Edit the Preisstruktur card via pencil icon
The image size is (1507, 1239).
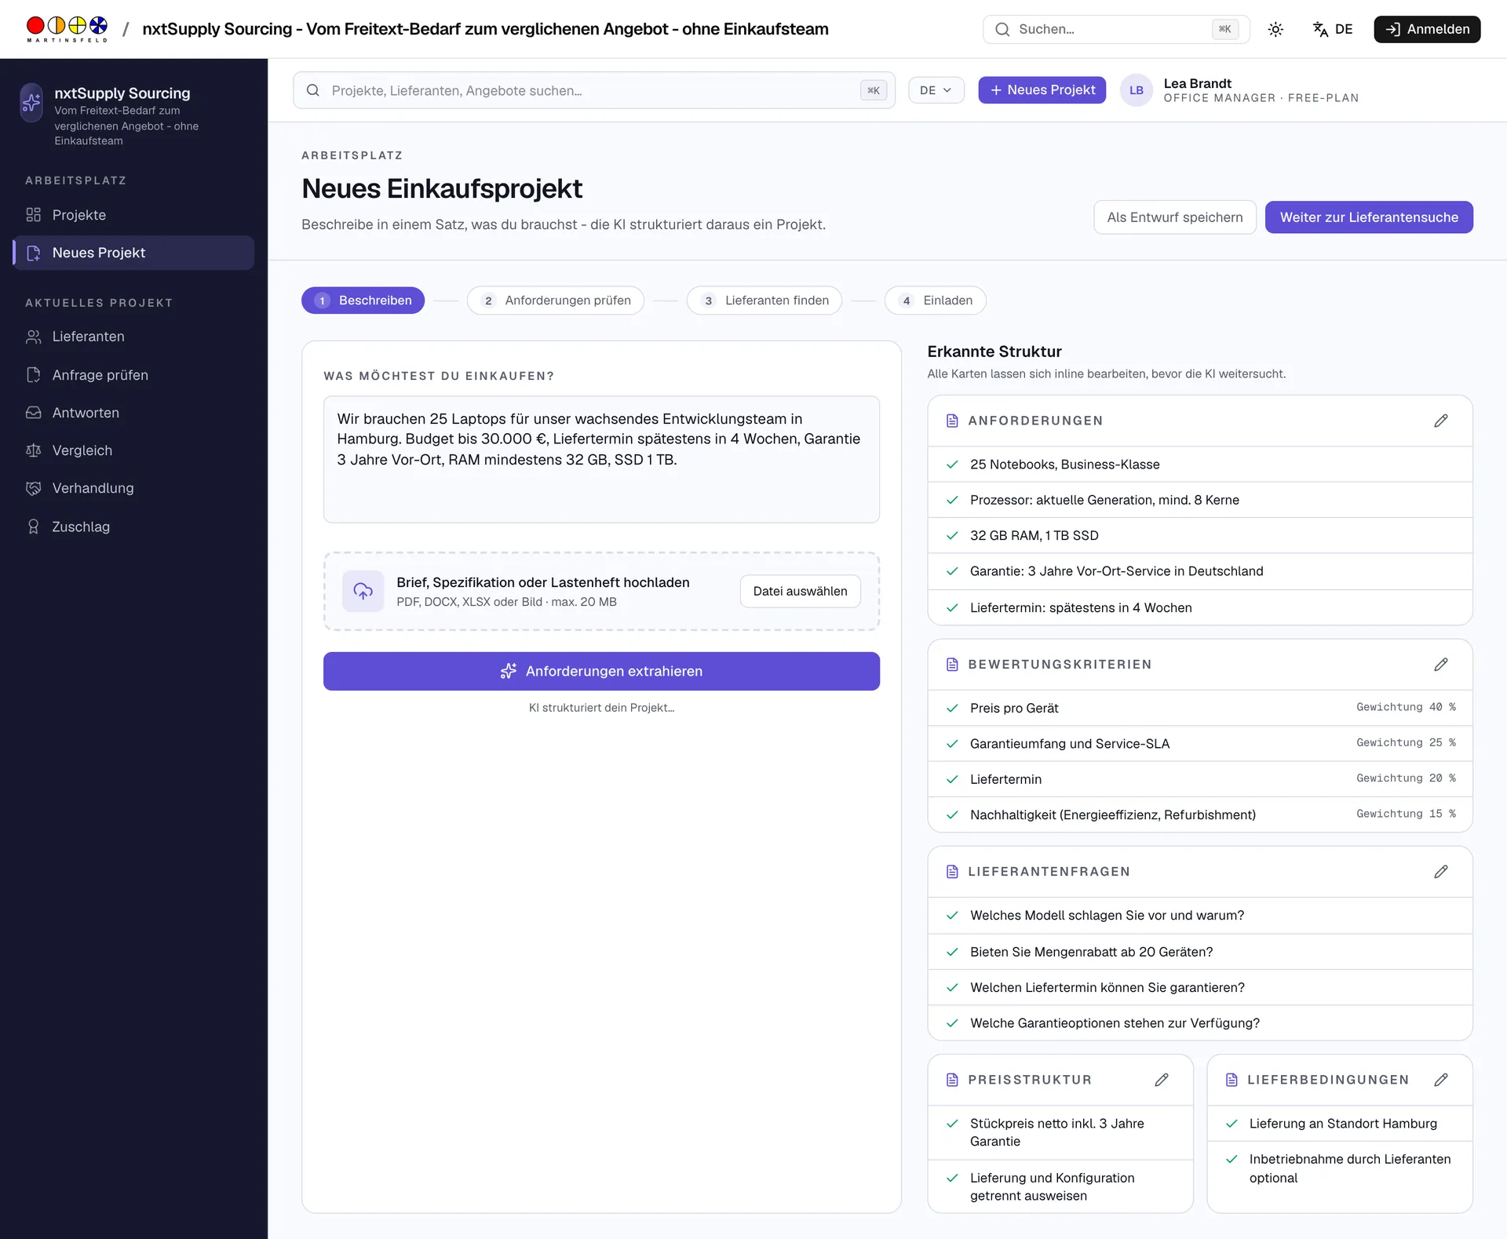1162,1080
